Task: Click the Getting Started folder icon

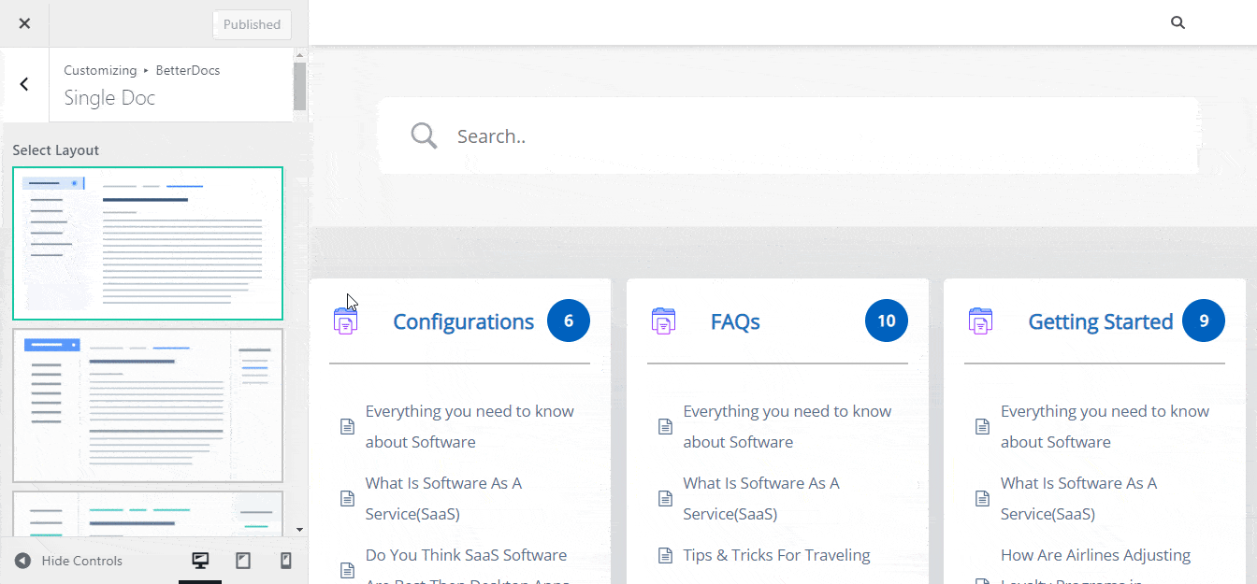Action: (980, 321)
